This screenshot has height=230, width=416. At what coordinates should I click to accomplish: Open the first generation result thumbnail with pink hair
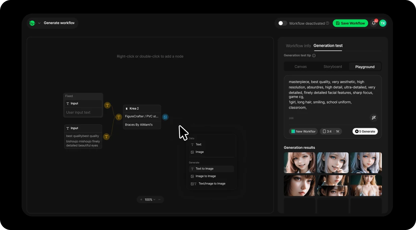(x=300, y=163)
